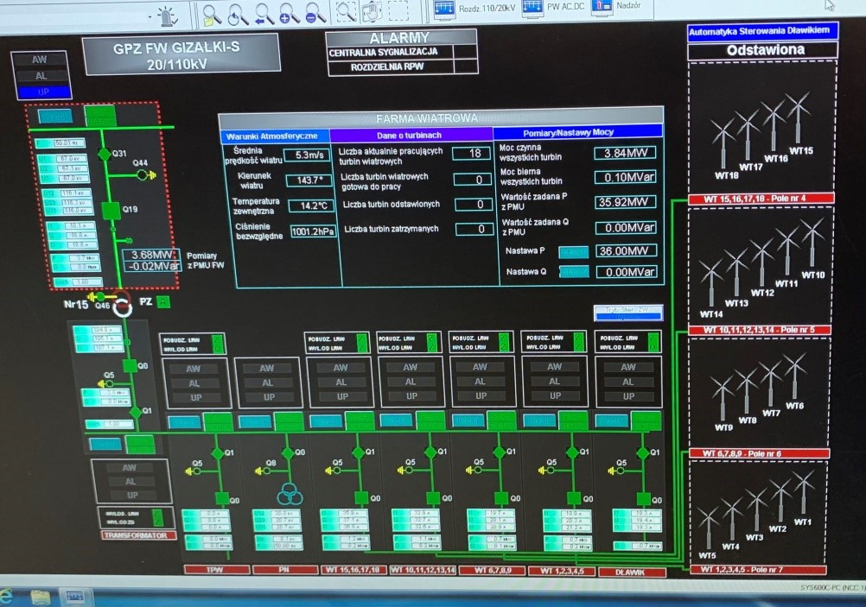Click the blue three-circle transformer symbol in the PN bay
866x607 pixels.
coord(290,493)
